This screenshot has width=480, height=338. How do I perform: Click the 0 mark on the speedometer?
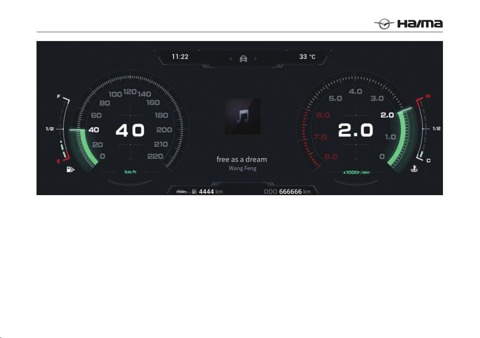103,156
